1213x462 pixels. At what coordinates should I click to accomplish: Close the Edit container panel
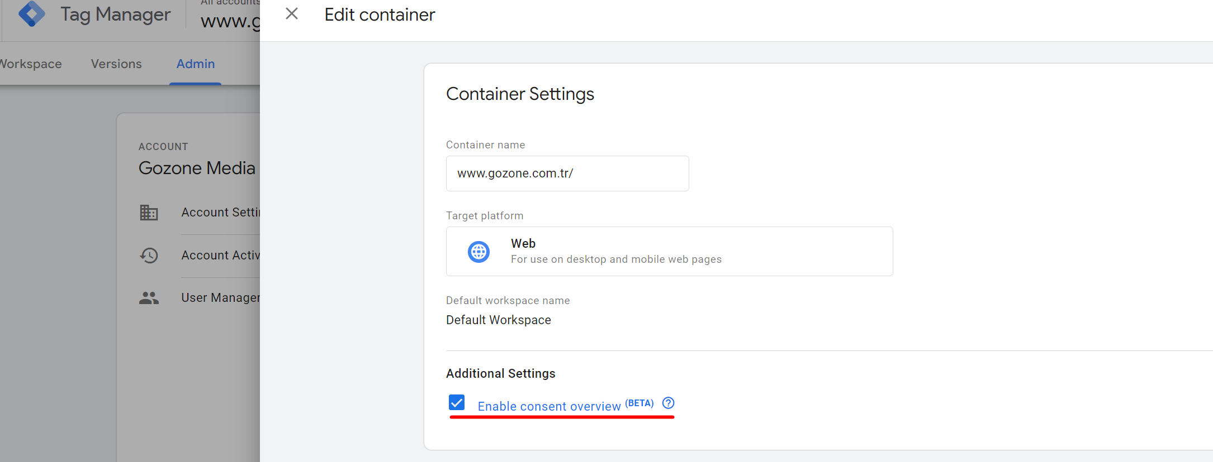coord(291,14)
